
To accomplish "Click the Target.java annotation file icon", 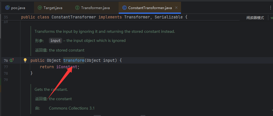I will 40,8.
